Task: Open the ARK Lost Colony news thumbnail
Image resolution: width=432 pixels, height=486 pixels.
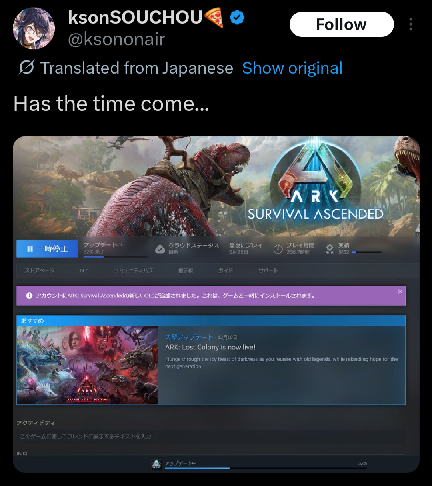Action: [87, 365]
